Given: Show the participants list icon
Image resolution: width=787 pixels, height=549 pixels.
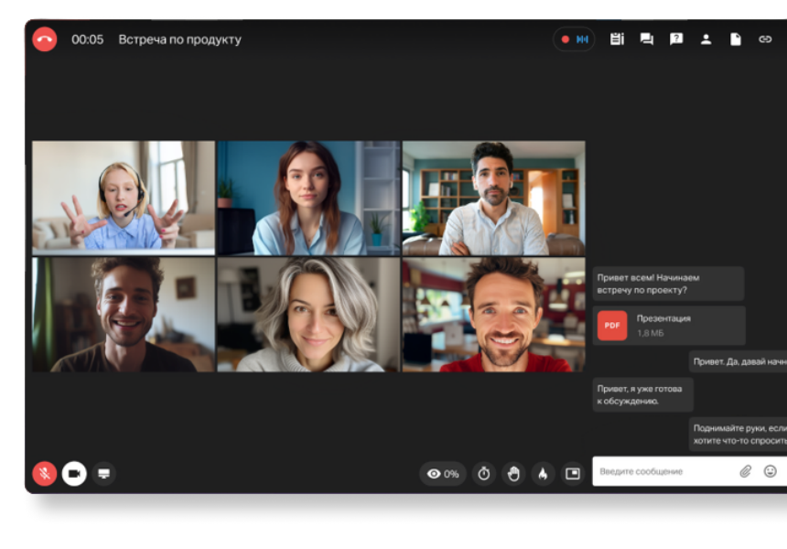Looking at the screenshot, I should pyautogui.click(x=706, y=39).
